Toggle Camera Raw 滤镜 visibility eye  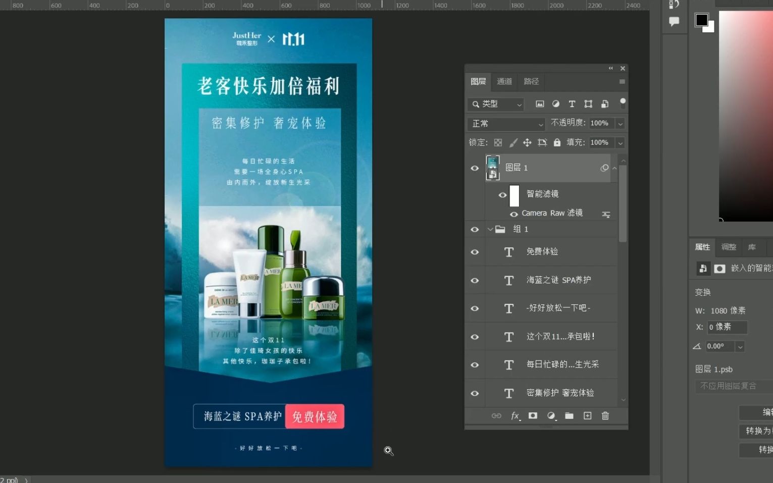tap(514, 214)
